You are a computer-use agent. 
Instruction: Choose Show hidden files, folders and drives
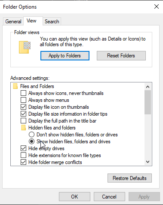click(31, 142)
